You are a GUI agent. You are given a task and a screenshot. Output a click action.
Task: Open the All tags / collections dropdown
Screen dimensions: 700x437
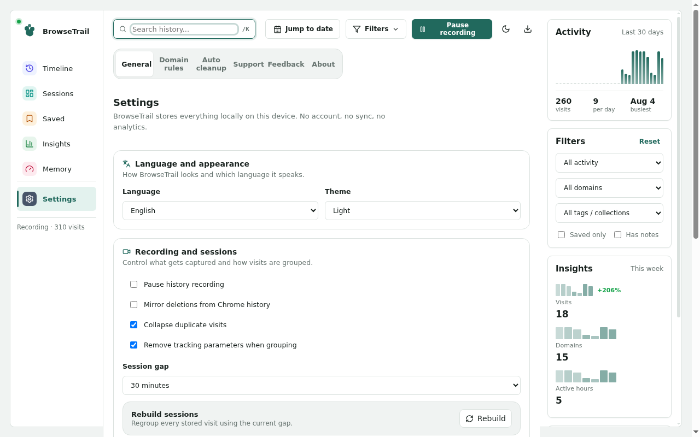pos(609,213)
